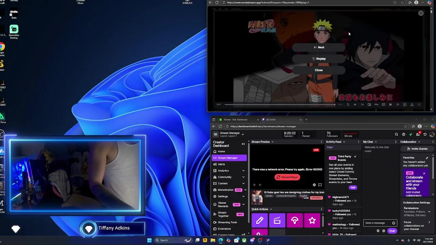Open Alerts in Creator Dashboard sidebar
Screen dimensions: 436x245
click(x=229, y=164)
